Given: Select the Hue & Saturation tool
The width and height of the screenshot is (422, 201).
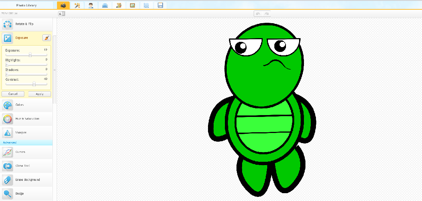Looking at the screenshot, I should click(7, 119).
